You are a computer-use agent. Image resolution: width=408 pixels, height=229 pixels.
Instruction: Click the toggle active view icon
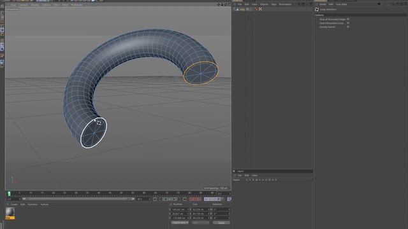(229, 4)
